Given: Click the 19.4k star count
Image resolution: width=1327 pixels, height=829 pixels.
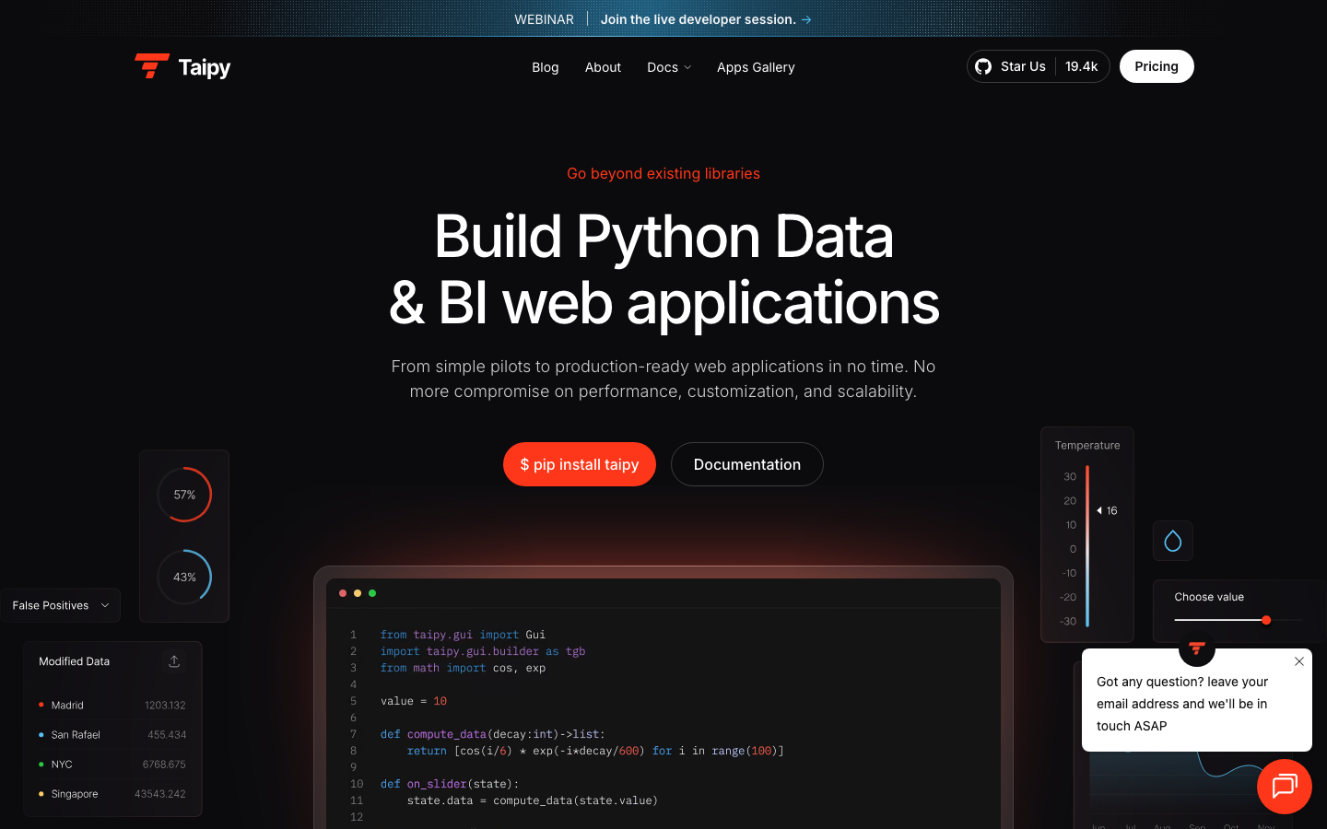Looking at the screenshot, I should pyautogui.click(x=1082, y=66).
